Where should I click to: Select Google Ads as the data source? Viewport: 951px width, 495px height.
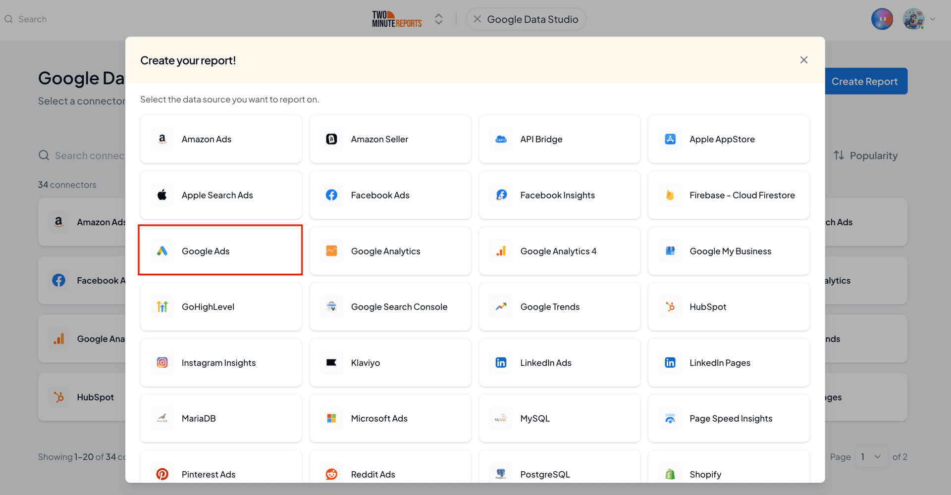[220, 250]
